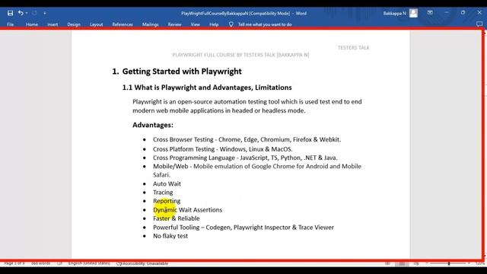Image resolution: width=487 pixels, height=274 pixels.
Task: Open the Review ribbon tab
Action: coord(174,24)
